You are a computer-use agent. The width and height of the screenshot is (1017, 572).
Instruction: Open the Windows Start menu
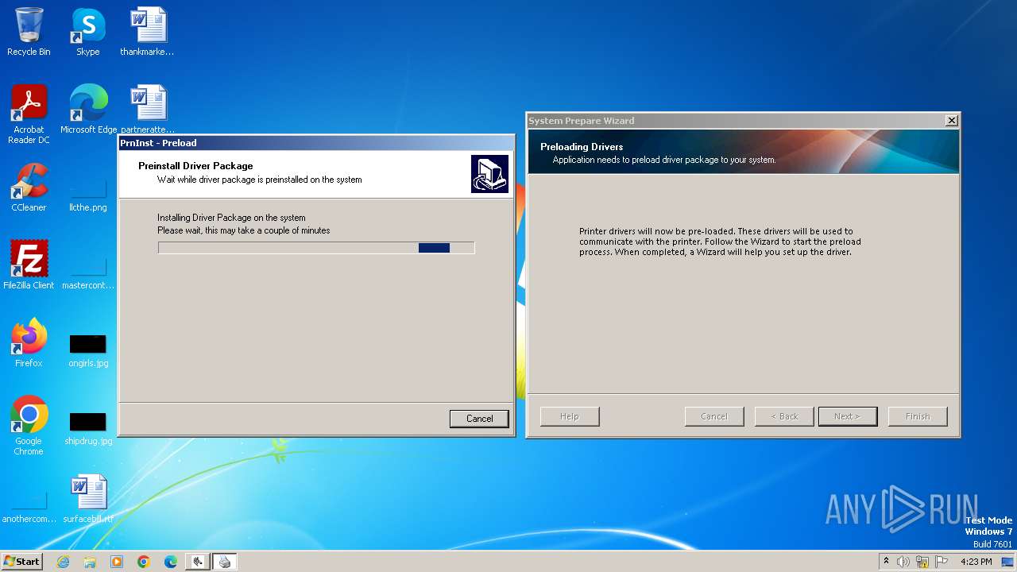click(x=22, y=561)
